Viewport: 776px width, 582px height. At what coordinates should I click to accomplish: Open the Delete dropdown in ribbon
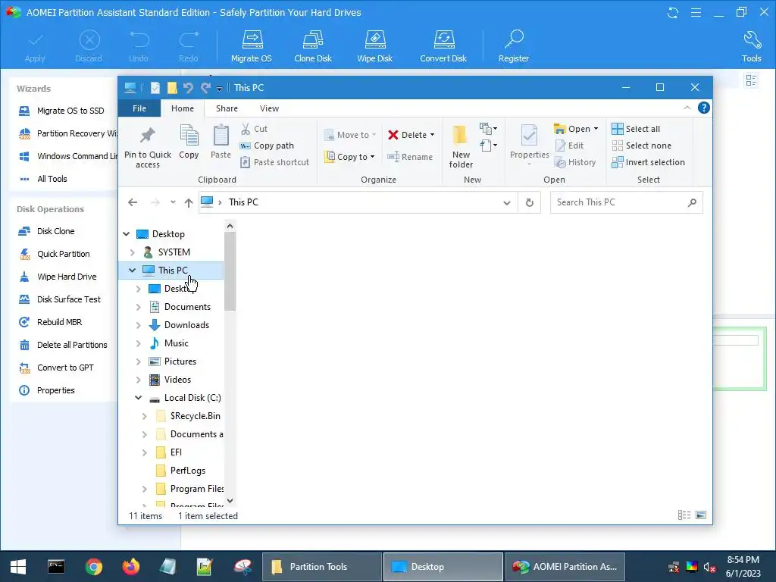[x=432, y=135]
